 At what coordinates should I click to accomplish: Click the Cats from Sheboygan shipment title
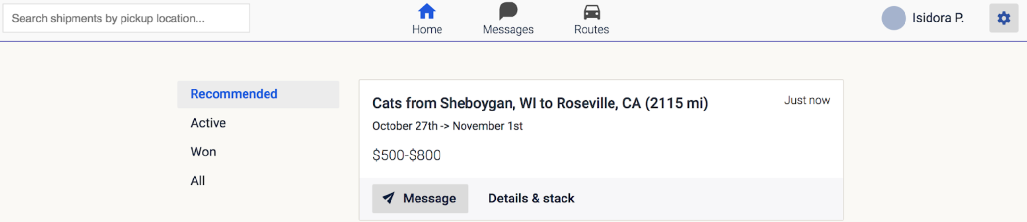point(539,103)
